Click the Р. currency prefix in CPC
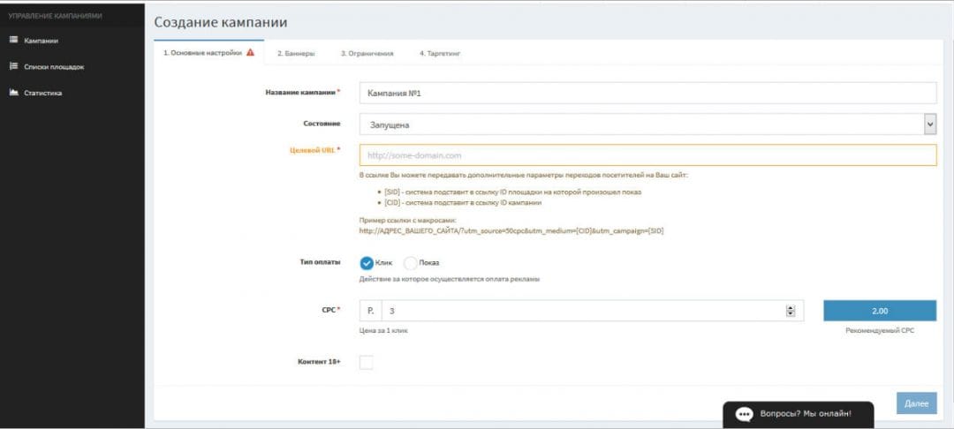This screenshot has height=429, width=954. coord(370,311)
